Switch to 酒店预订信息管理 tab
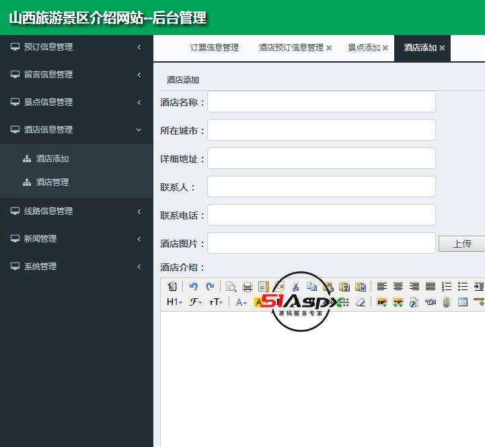485x447 pixels. pyautogui.click(x=291, y=48)
